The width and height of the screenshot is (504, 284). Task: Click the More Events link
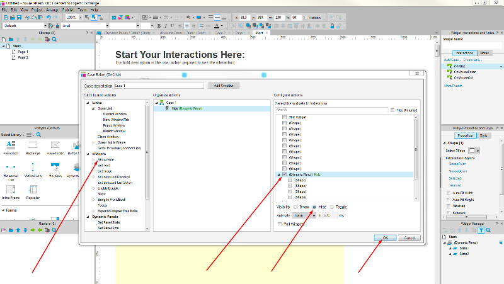click(453, 86)
